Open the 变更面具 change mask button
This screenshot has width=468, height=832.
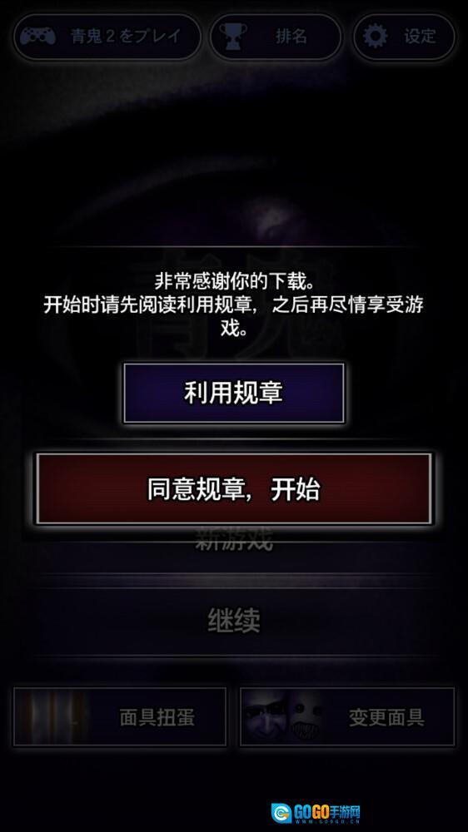pos(347,717)
